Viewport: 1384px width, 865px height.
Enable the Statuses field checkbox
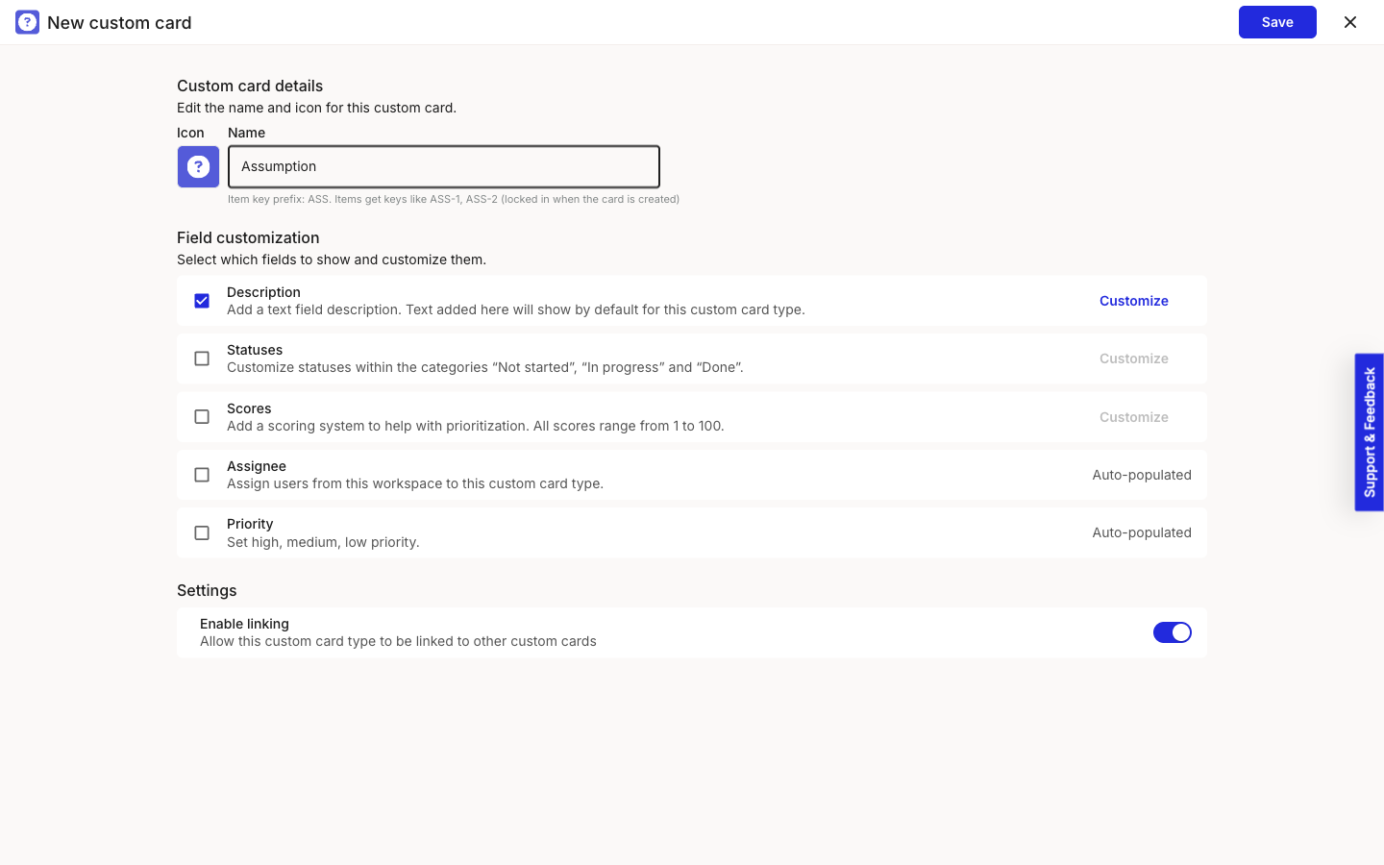coord(202,358)
